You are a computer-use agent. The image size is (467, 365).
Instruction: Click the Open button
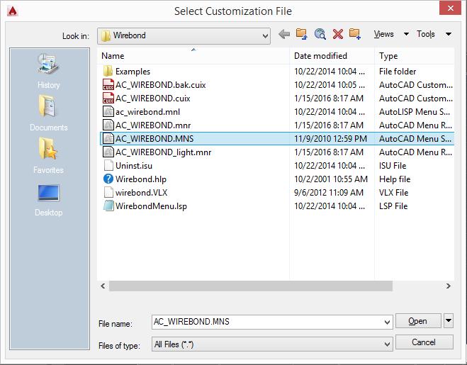click(418, 321)
